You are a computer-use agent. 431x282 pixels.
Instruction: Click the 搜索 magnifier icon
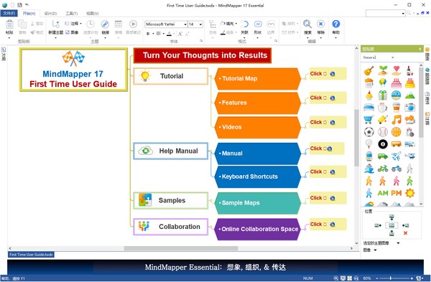pyautogui.click(x=307, y=24)
